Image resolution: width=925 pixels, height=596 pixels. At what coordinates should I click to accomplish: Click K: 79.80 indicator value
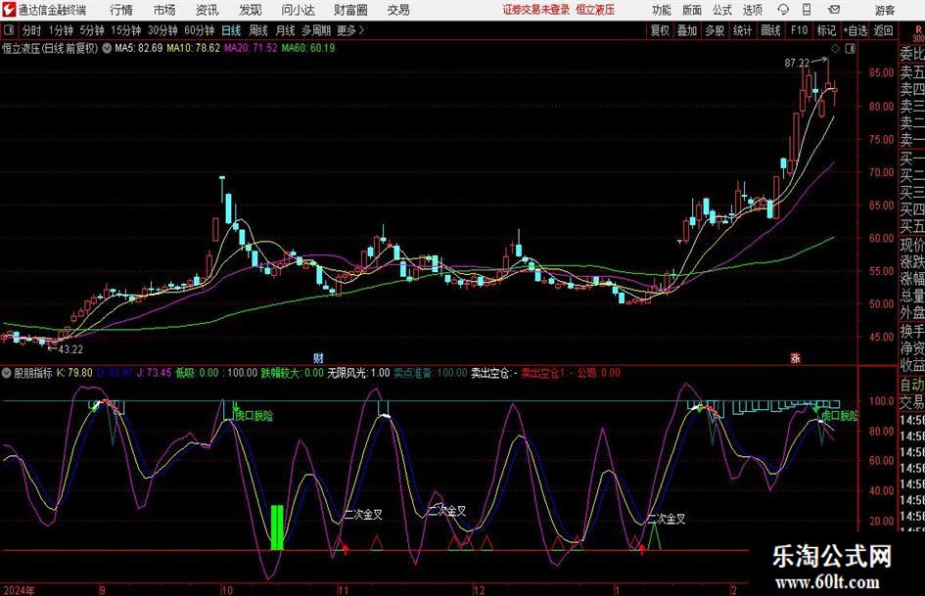click(x=74, y=372)
